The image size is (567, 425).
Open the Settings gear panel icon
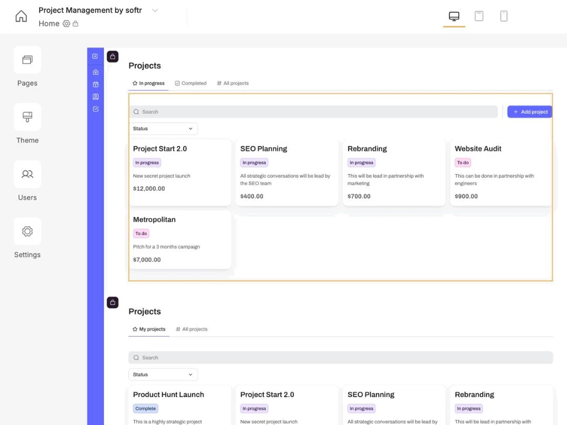27,231
